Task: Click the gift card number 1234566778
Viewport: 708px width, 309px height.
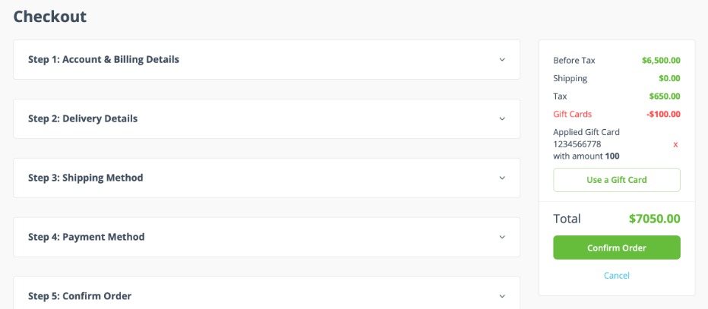Action: click(x=577, y=144)
